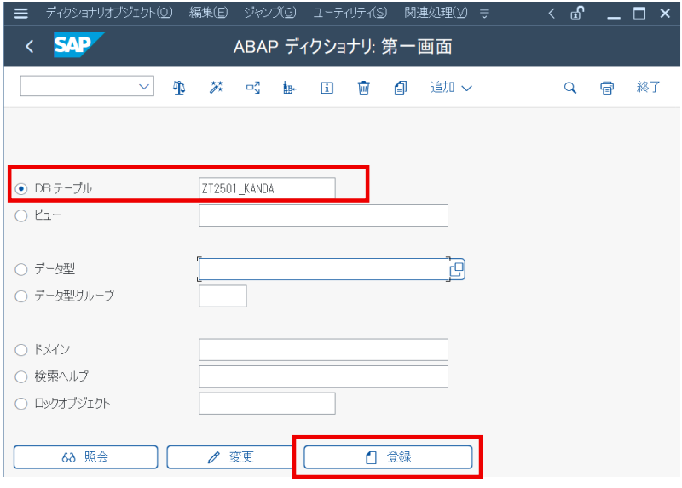Click the Activate (magic wand) icon
The width and height of the screenshot is (682, 488).
pyautogui.click(x=216, y=88)
